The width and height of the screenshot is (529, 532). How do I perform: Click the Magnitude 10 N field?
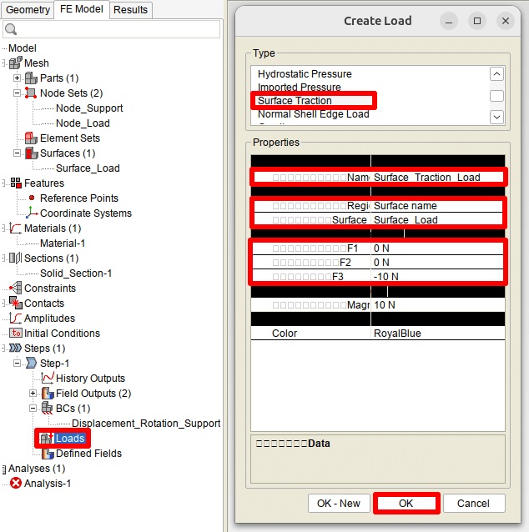point(438,305)
